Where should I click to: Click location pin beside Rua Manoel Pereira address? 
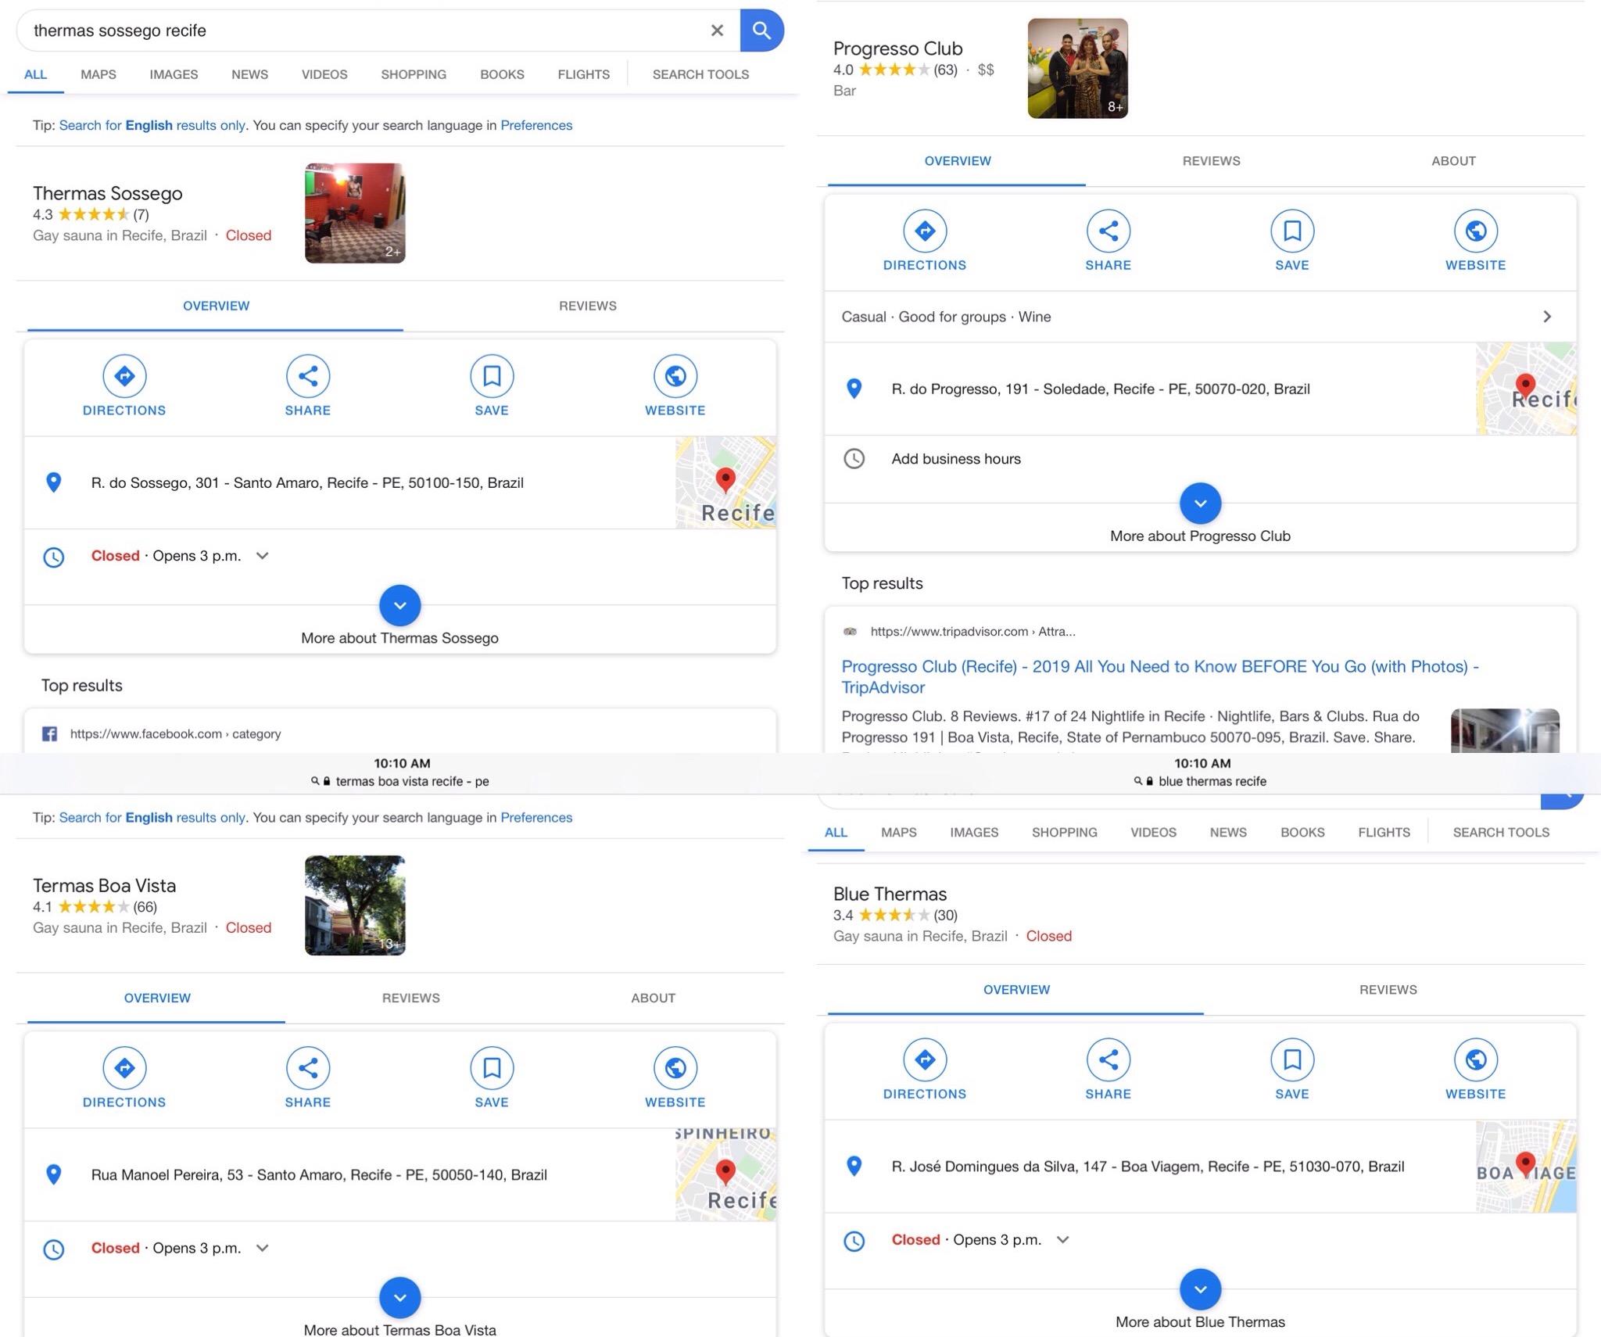53,1174
